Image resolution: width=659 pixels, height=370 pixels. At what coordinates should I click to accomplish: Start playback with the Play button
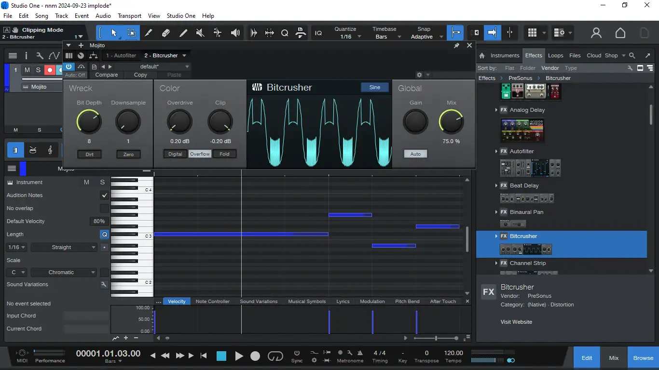click(239, 356)
